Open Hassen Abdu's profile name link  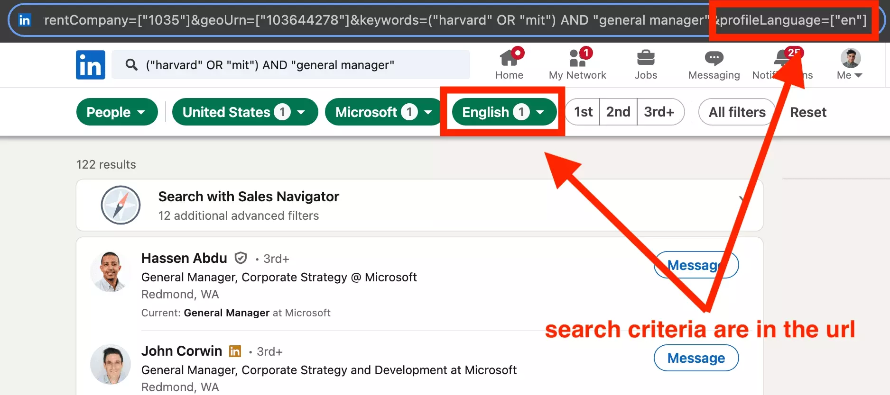click(x=184, y=258)
